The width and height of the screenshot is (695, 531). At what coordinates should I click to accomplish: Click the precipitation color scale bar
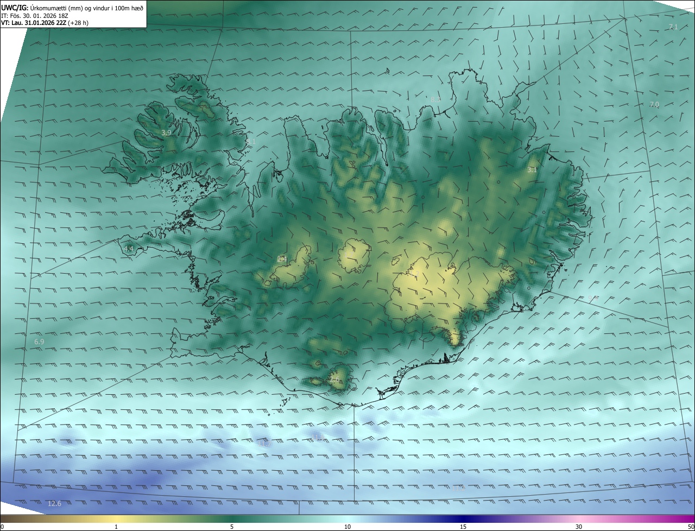pyautogui.click(x=347, y=518)
